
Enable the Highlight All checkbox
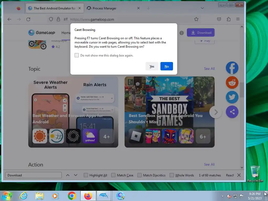[x=86, y=175]
